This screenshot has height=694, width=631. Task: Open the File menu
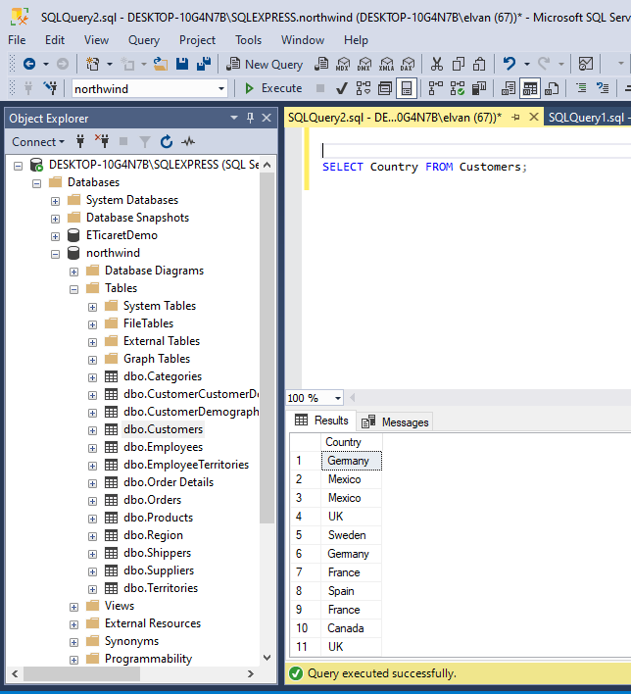(17, 40)
